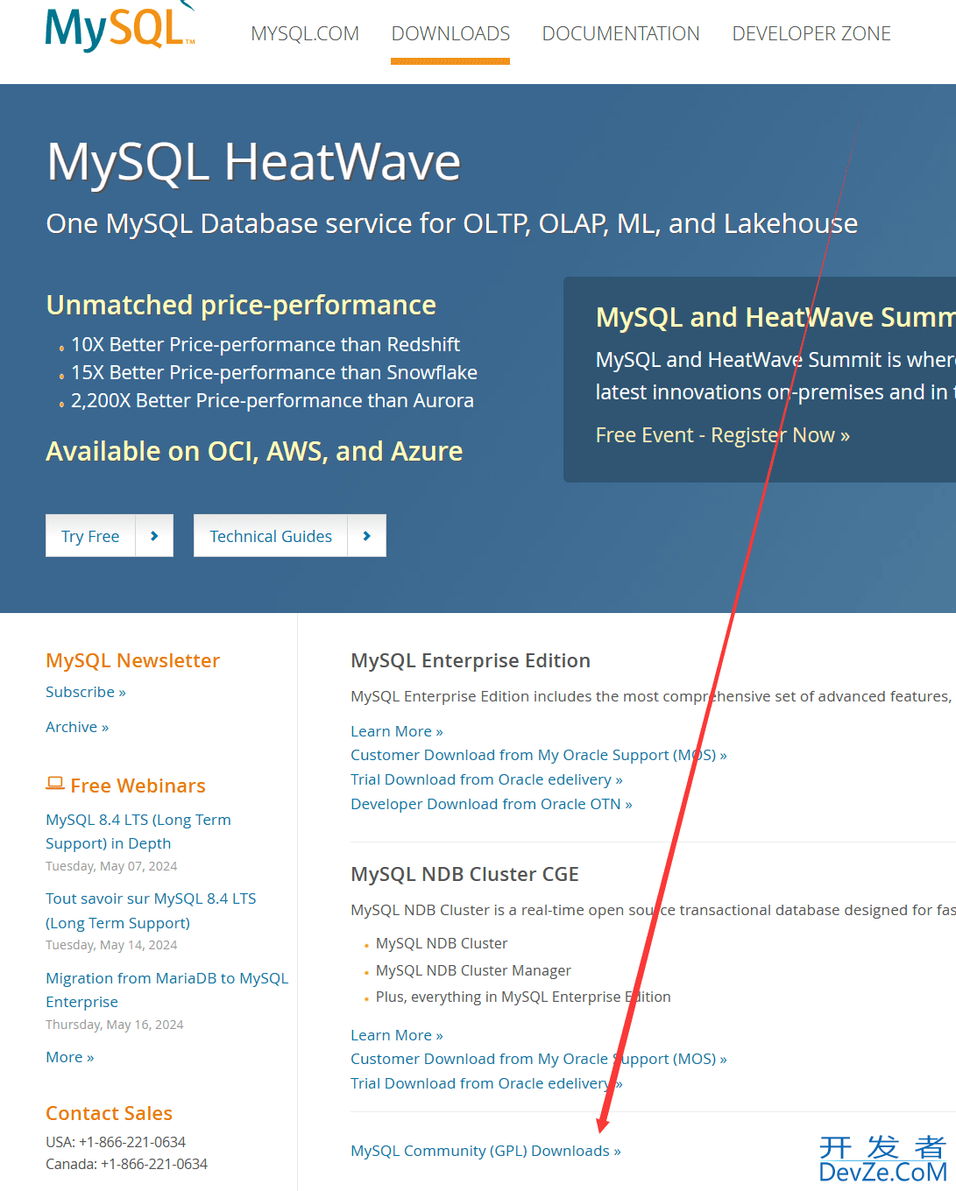This screenshot has height=1191, width=956.
Task: Open NDB Cluster Customer Download from MOS
Action: click(x=539, y=1059)
